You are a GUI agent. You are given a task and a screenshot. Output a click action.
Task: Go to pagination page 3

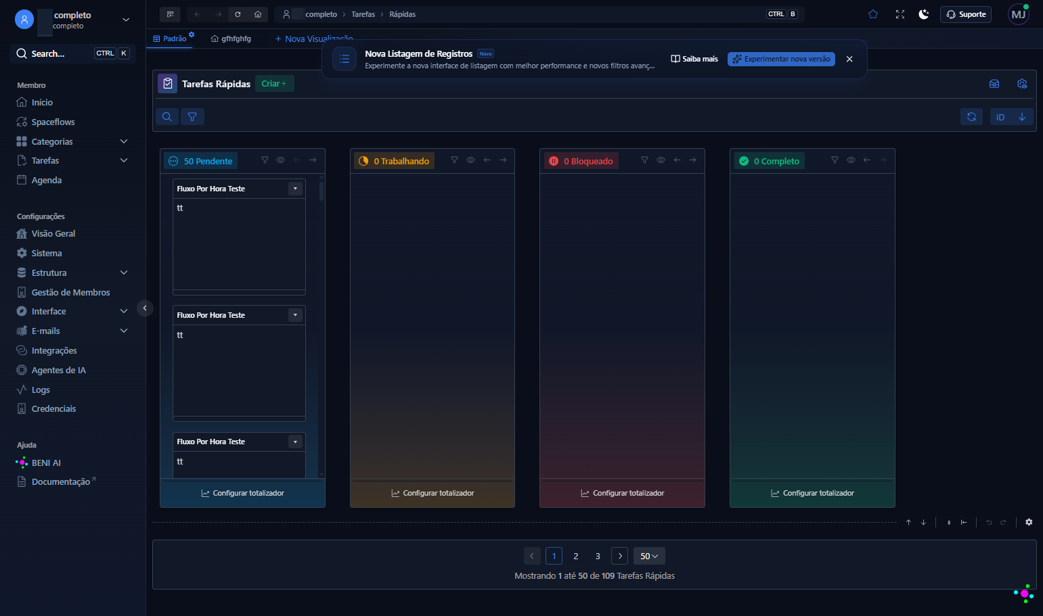[x=598, y=556]
